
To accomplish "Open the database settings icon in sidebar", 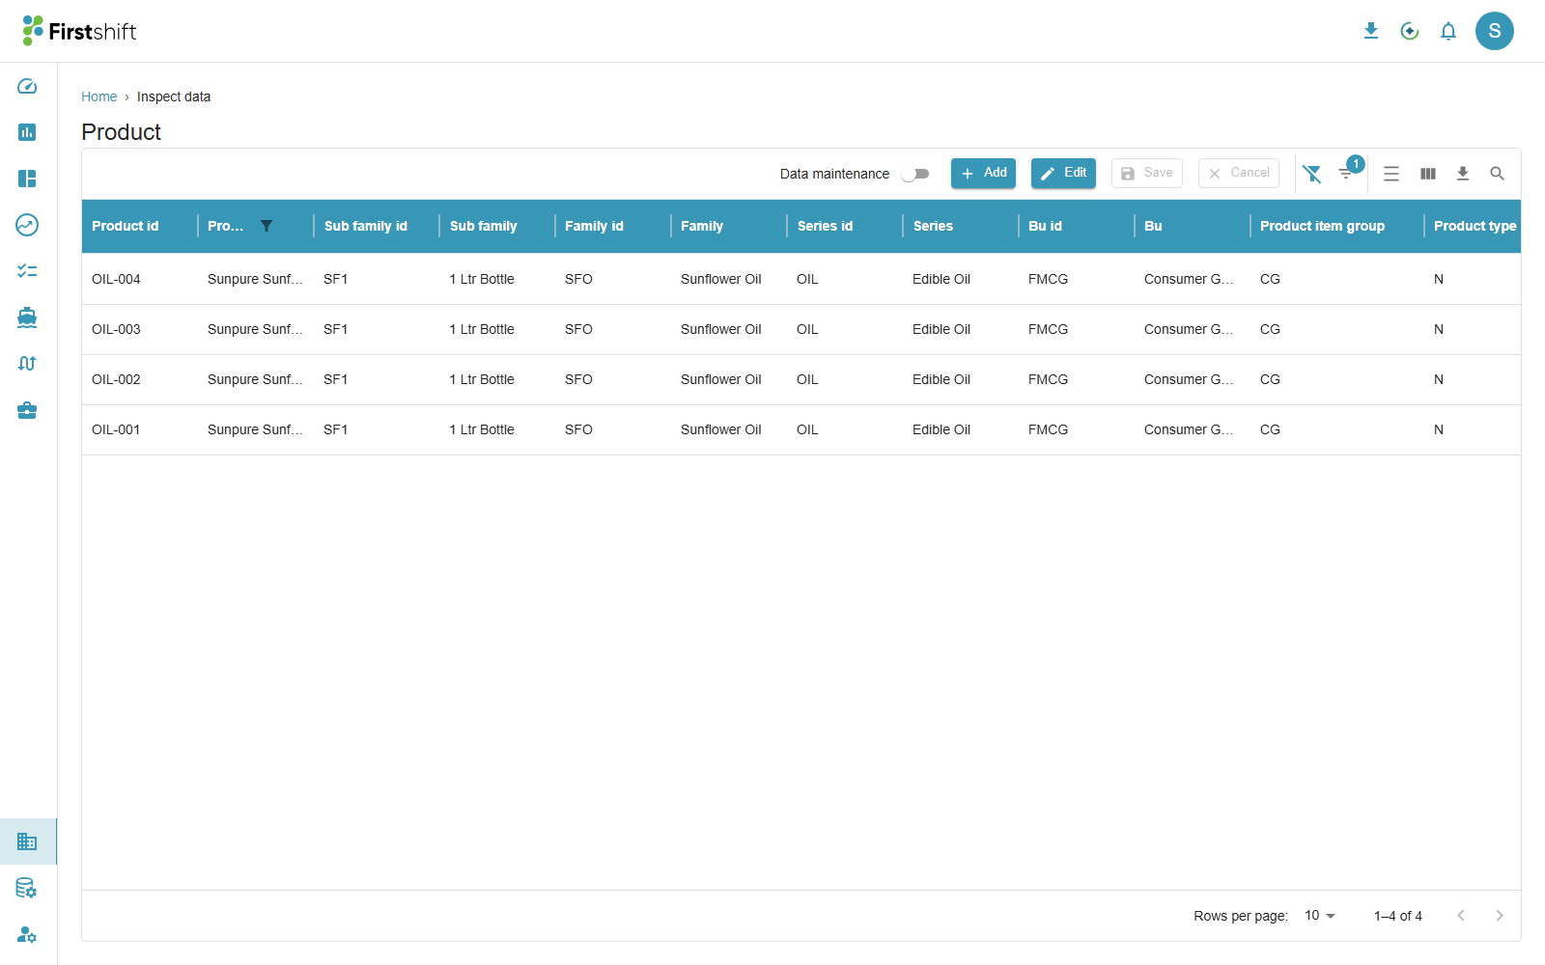I will point(27,888).
